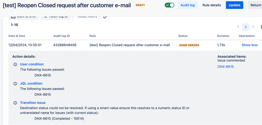The image size is (262, 125).
Task: Go to previous page arrow
Action: pos(238,27)
